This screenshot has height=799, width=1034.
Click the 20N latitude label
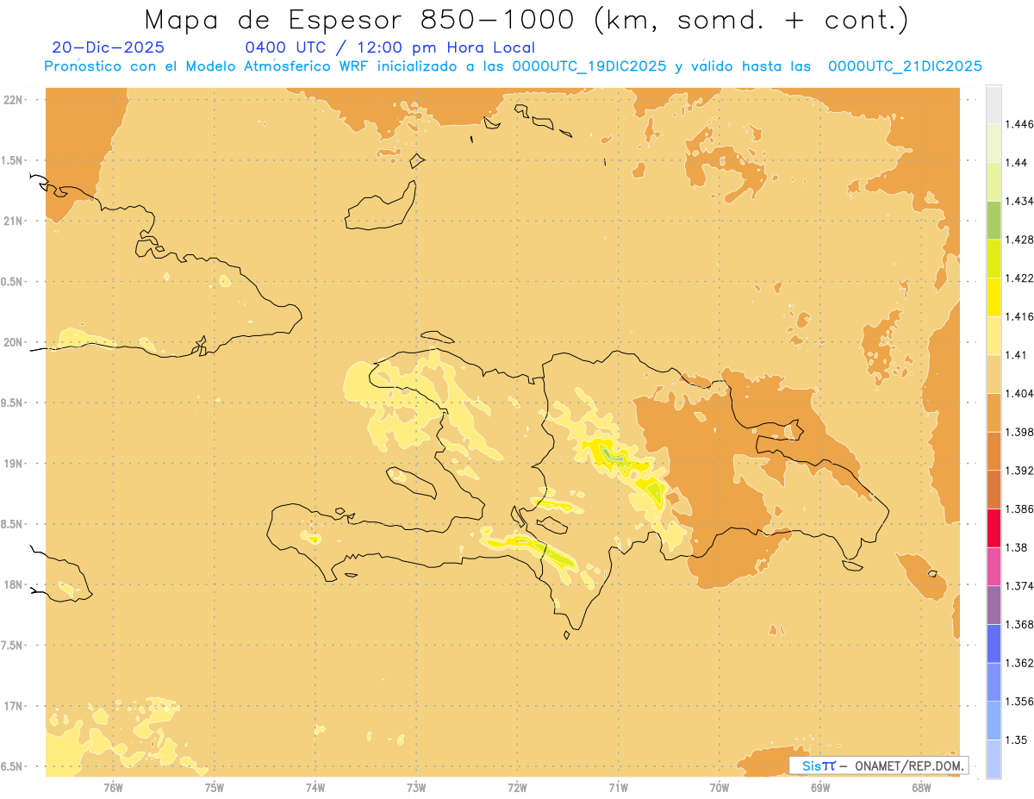coord(14,342)
